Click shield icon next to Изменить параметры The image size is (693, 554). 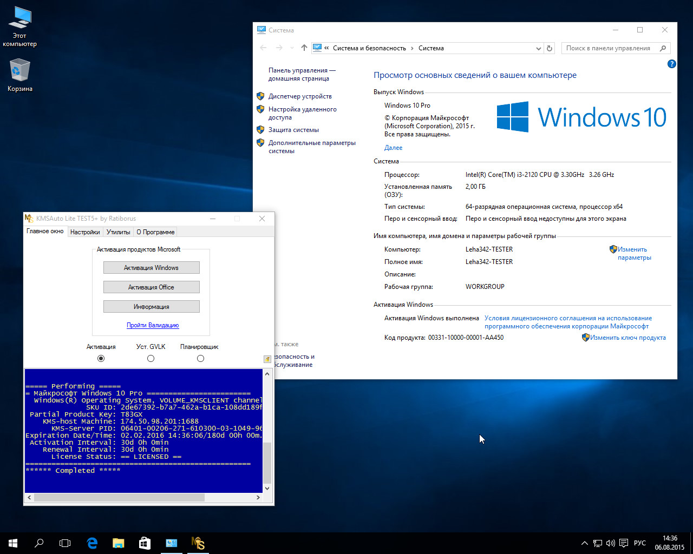click(613, 249)
